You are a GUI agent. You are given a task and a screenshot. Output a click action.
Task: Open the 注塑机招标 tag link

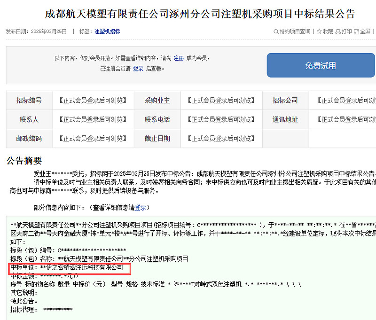[107, 31]
